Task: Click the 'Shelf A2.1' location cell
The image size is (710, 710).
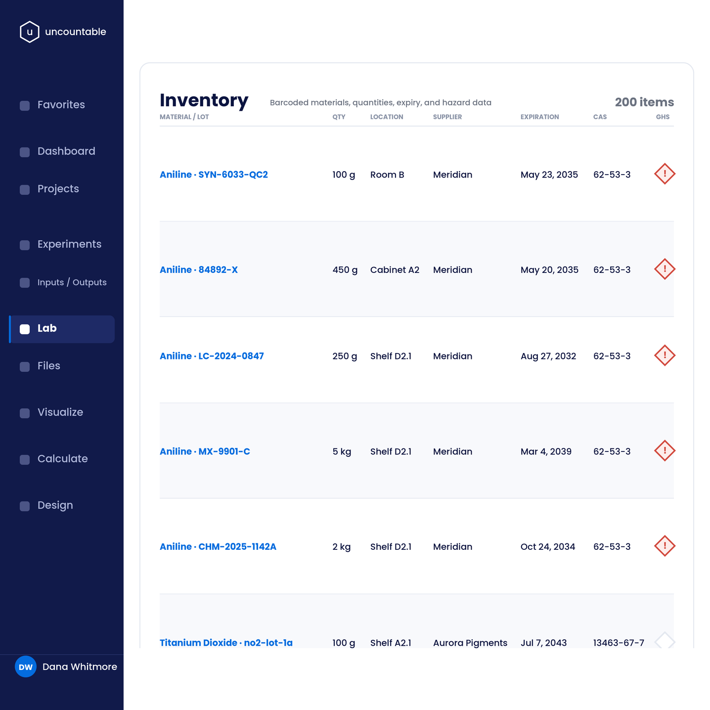Action: pyautogui.click(x=391, y=643)
